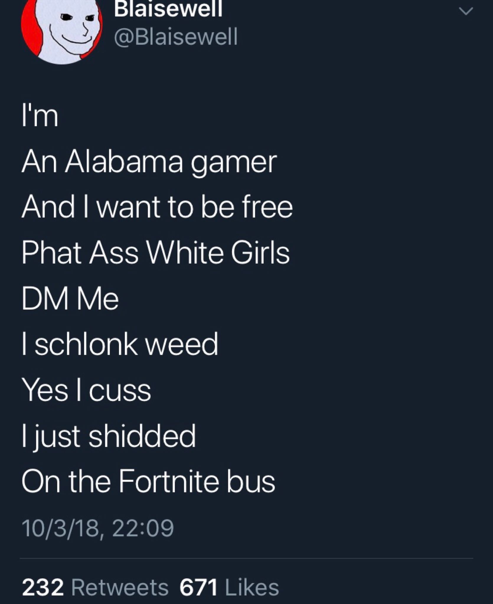Click the bold 671 like count
Screen dimensions: 493x604
pos(199,587)
